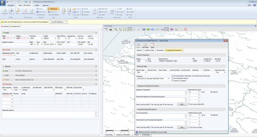Check No Adequate Airport checkbox
Screen dimensions: 257x137
click(173, 78)
